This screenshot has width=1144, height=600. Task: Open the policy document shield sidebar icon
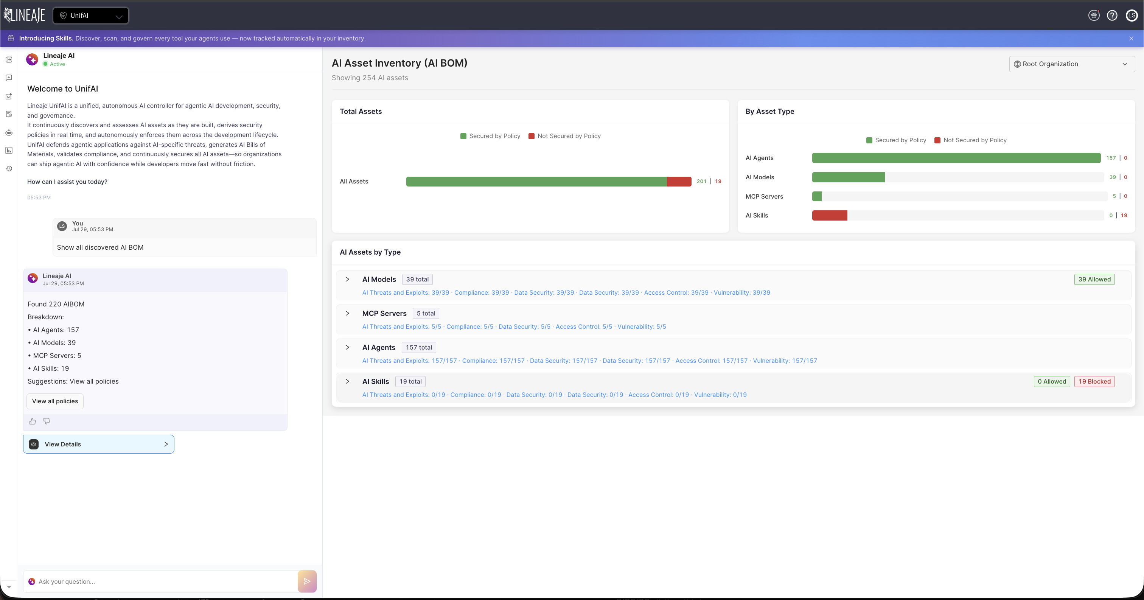9,114
